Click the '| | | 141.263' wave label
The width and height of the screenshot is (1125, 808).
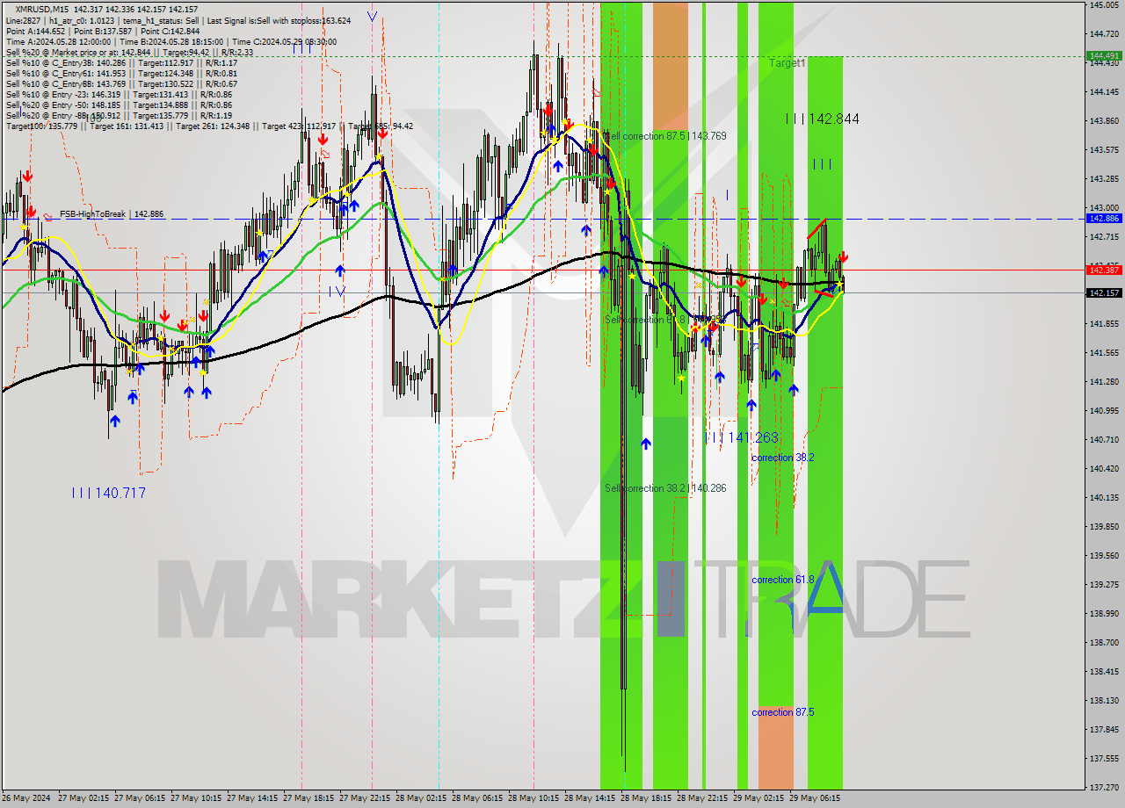[741, 437]
